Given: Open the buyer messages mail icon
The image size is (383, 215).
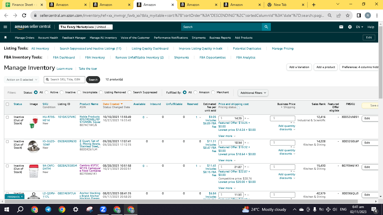Looking at the screenshot, I should 341,27.
